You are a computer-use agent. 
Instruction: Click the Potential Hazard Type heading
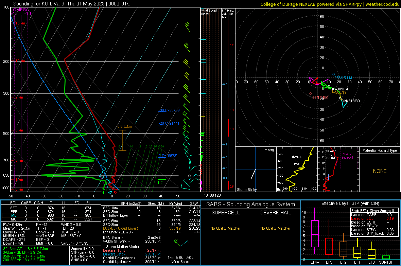pyautogui.click(x=380, y=150)
